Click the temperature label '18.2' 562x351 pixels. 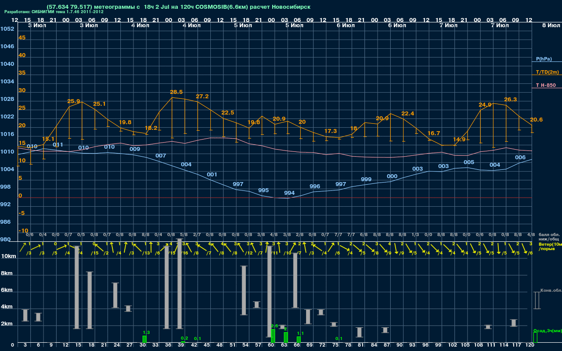coord(151,128)
